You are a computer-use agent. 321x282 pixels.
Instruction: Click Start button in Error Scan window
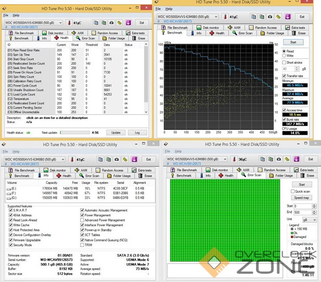(302, 185)
